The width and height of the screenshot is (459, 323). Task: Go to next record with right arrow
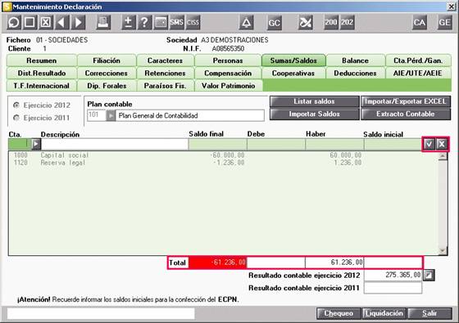click(78, 23)
